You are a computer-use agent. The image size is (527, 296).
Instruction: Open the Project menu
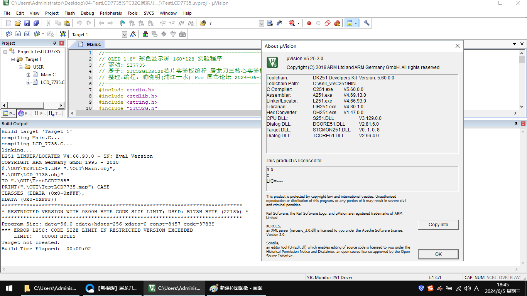(x=52, y=13)
